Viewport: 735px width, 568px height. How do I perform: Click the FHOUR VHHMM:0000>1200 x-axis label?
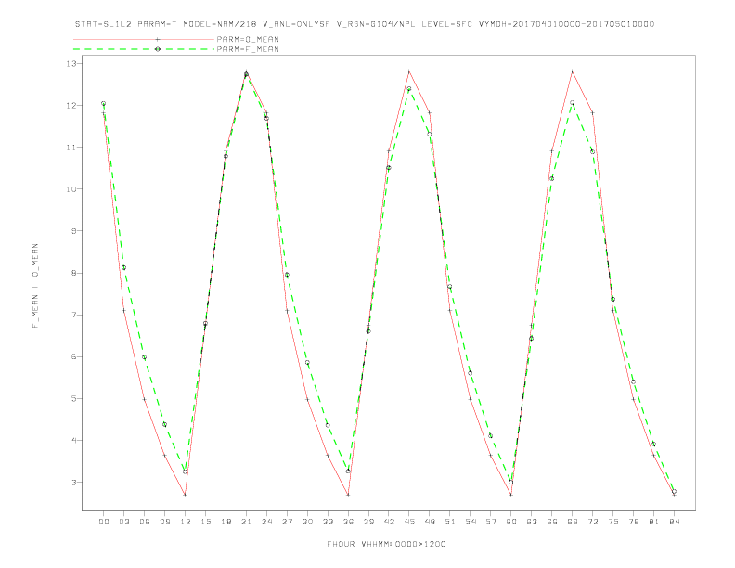click(x=386, y=544)
